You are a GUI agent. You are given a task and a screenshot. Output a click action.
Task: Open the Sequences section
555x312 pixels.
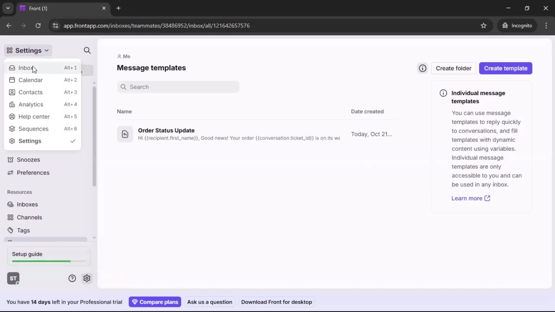(33, 129)
